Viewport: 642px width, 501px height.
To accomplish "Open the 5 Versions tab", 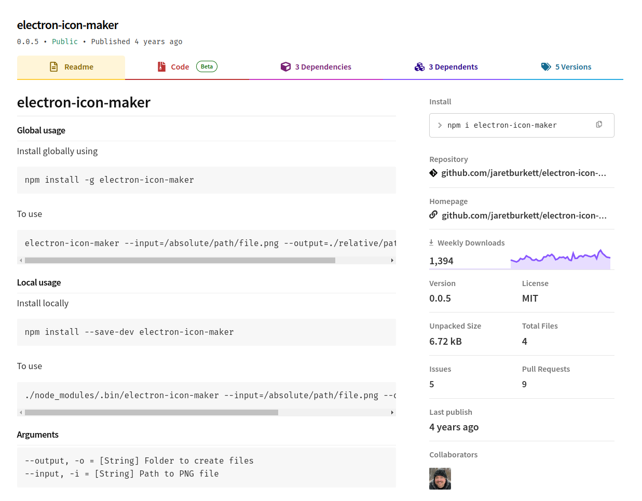I will [x=573, y=66].
